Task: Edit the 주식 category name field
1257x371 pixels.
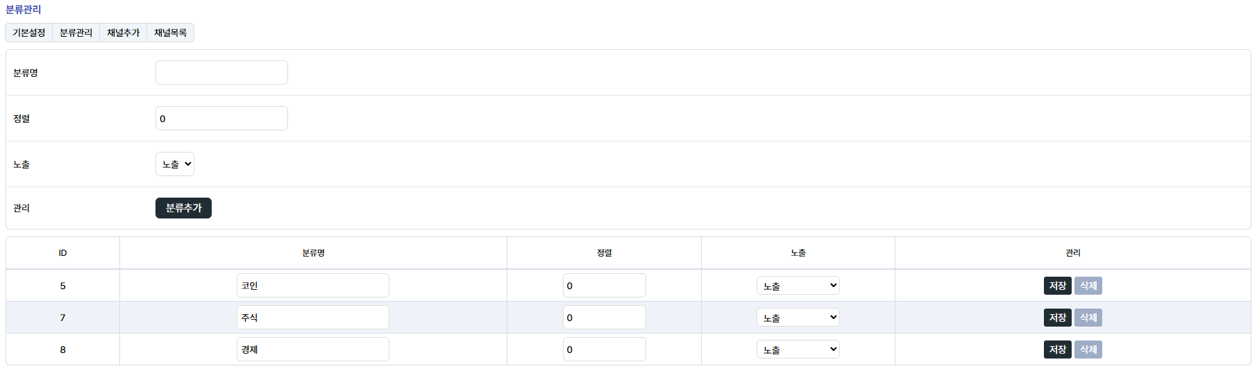Action: tap(312, 318)
